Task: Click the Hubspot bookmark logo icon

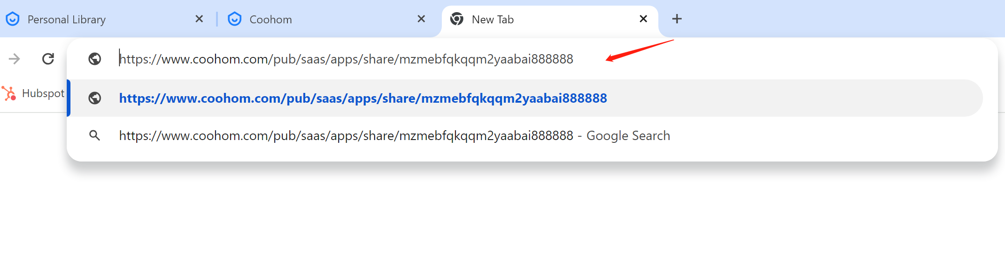Action: tap(9, 93)
